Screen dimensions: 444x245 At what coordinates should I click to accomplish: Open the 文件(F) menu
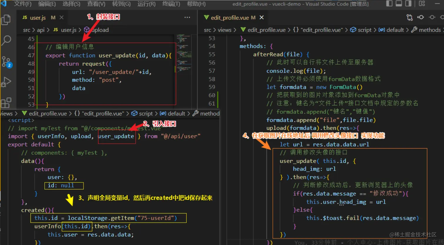23,4
